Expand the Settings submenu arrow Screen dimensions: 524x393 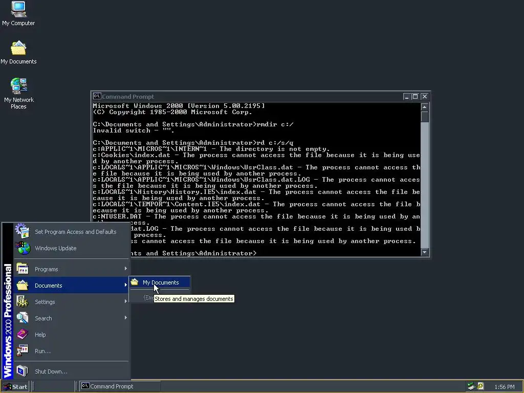(126, 301)
